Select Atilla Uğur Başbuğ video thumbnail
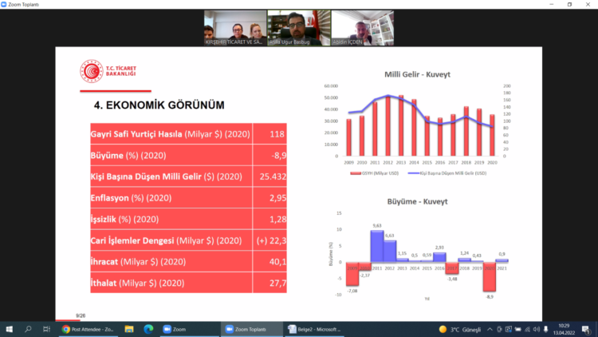 pyautogui.click(x=299, y=28)
